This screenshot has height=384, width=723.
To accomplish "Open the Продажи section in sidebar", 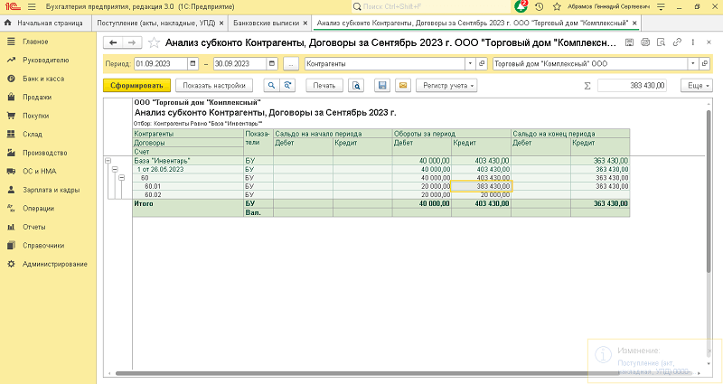I will [36, 97].
